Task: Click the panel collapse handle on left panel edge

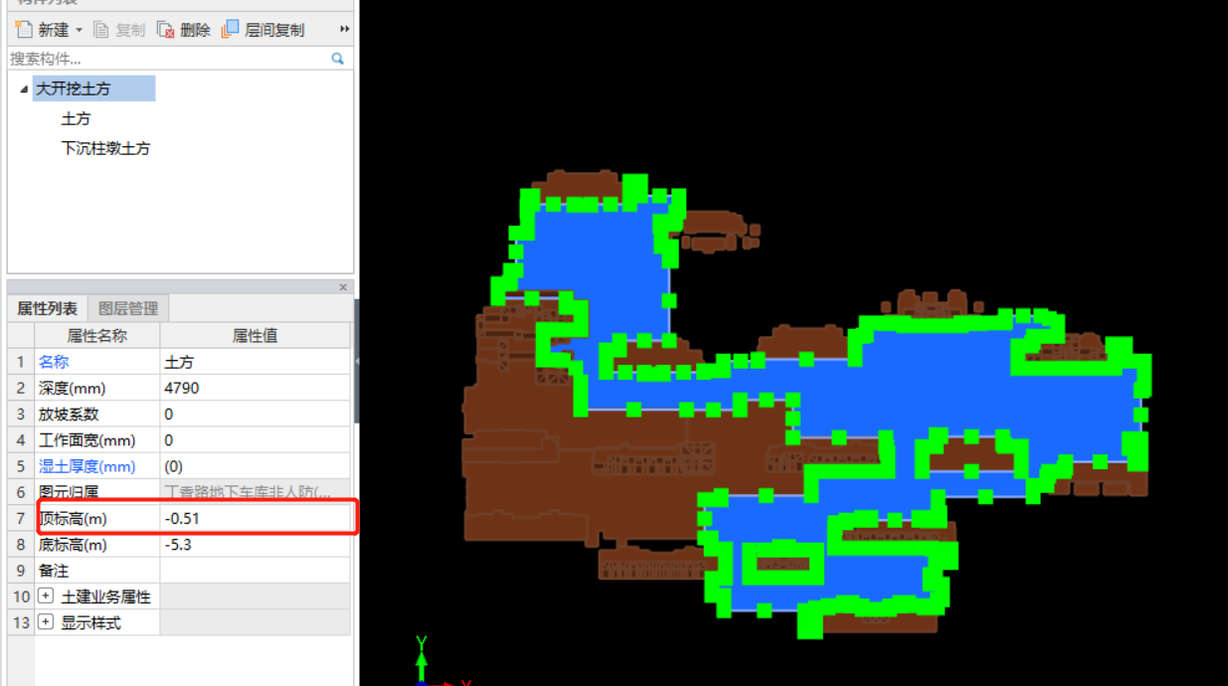Action: click(x=357, y=361)
